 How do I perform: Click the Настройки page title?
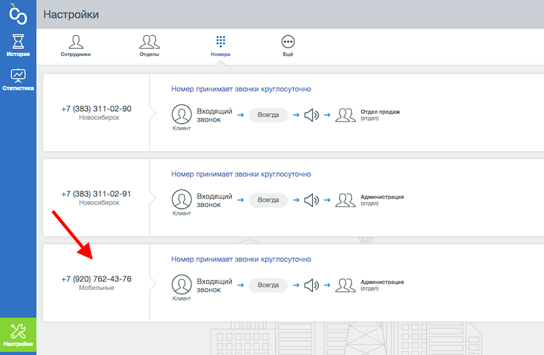[71, 15]
